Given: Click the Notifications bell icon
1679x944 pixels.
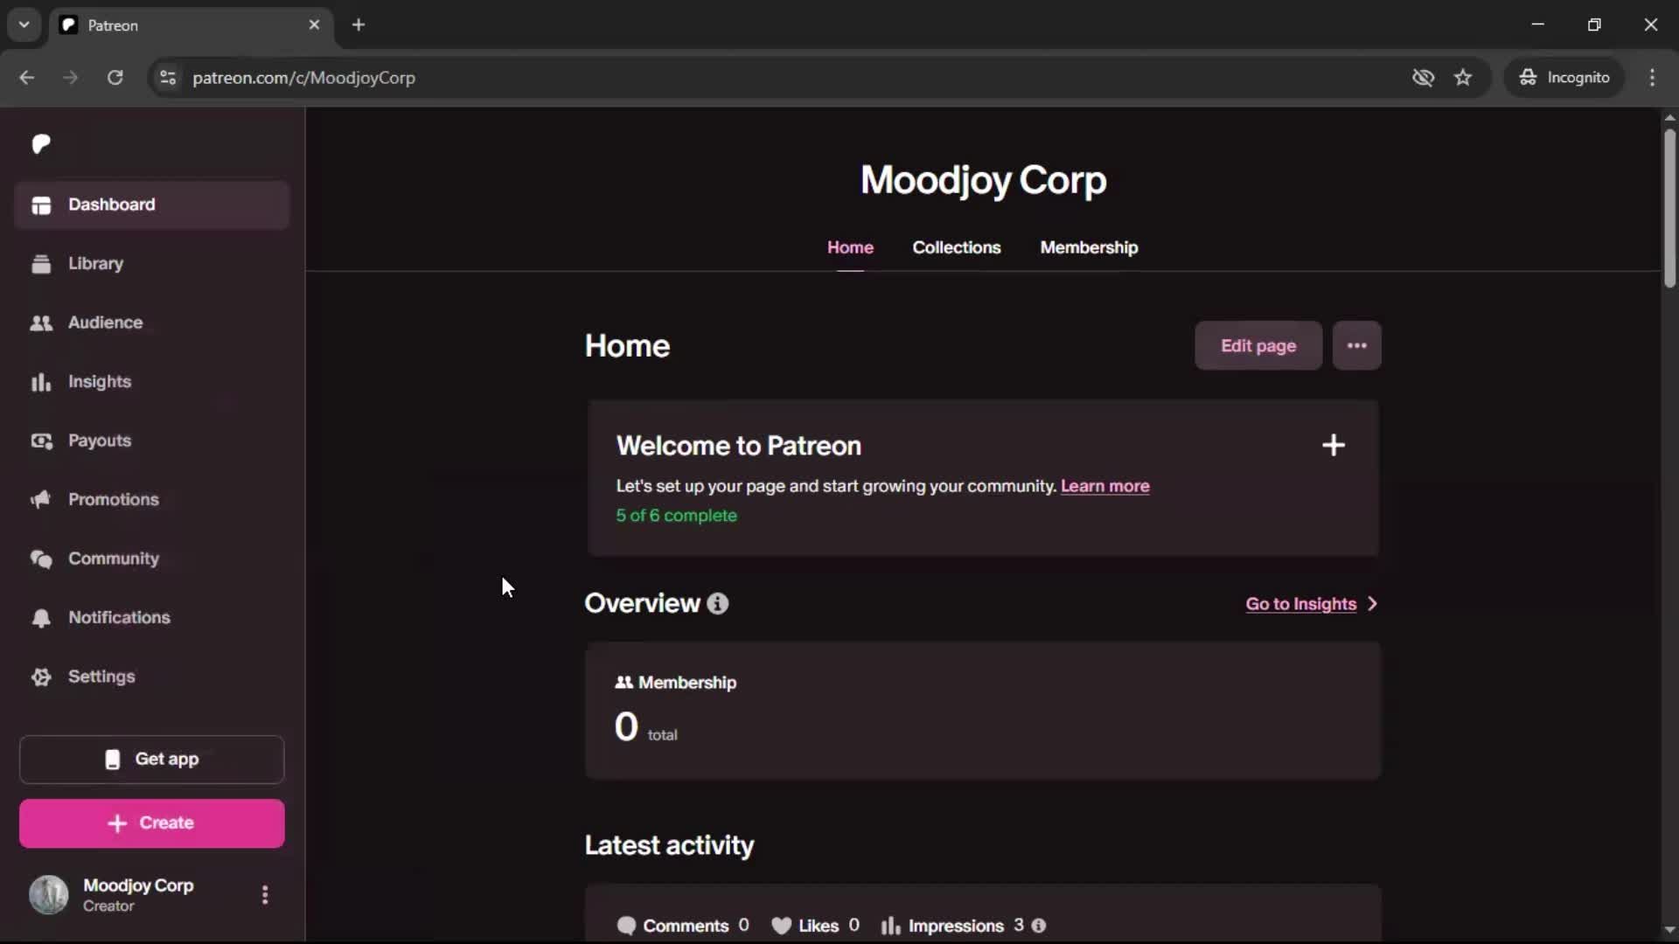Looking at the screenshot, I should pyautogui.click(x=41, y=618).
